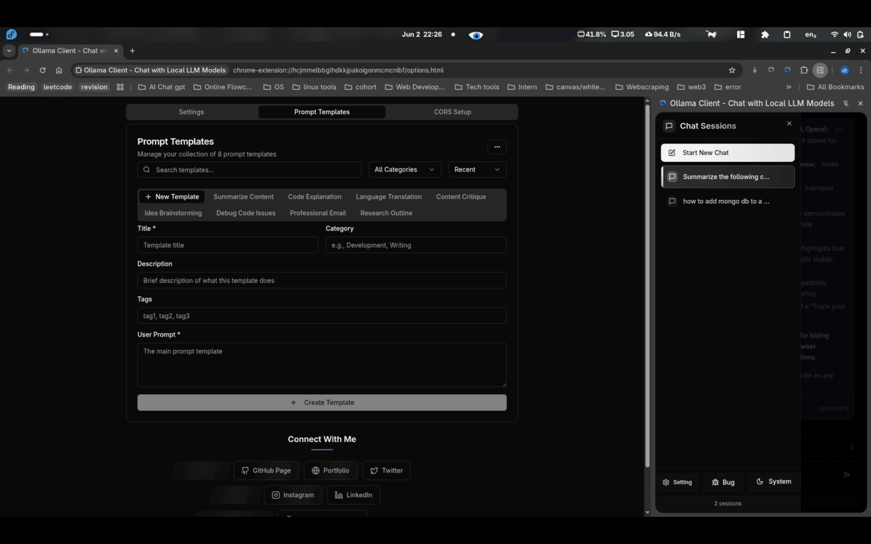This screenshot has width=871, height=544.
Task: Bookmark this page with the star icon
Action: pyautogui.click(x=732, y=70)
